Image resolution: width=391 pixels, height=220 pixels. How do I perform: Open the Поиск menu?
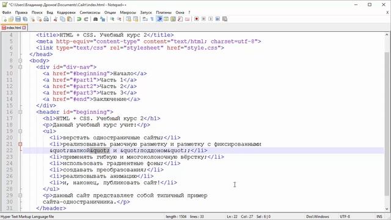pyautogui.click(x=37, y=12)
